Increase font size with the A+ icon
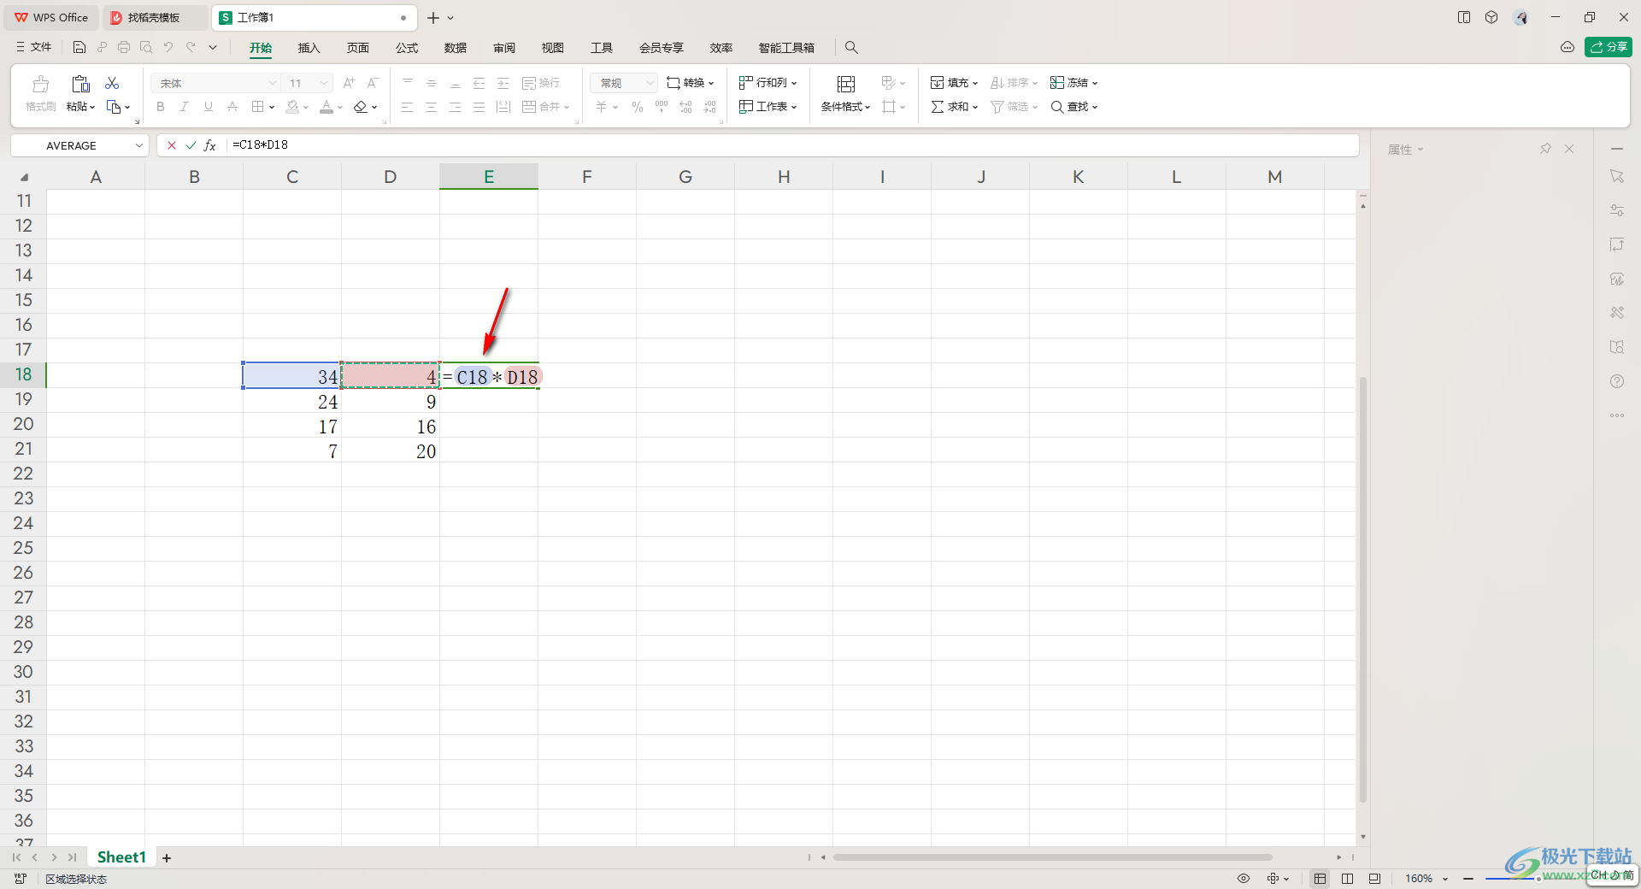1641x889 pixels. click(349, 83)
